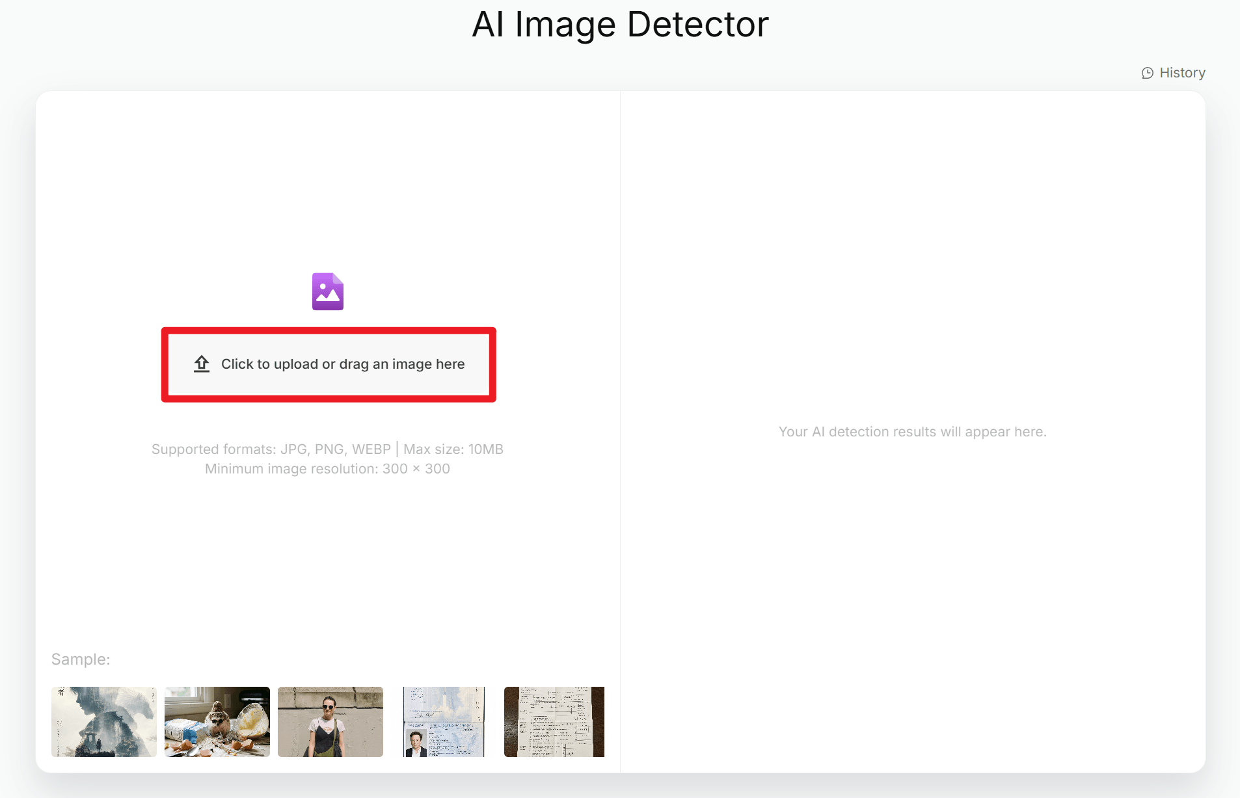Open the History link
This screenshot has width=1240, height=798.
click(1174, 73)
